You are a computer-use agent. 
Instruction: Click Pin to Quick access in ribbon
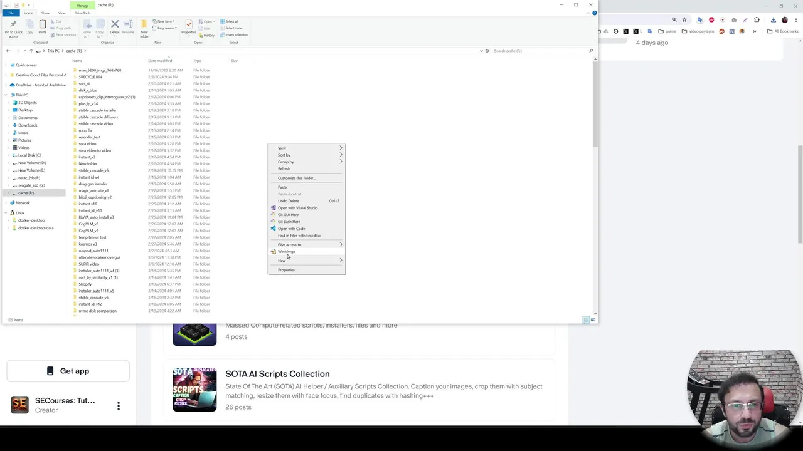coord(13,29)
